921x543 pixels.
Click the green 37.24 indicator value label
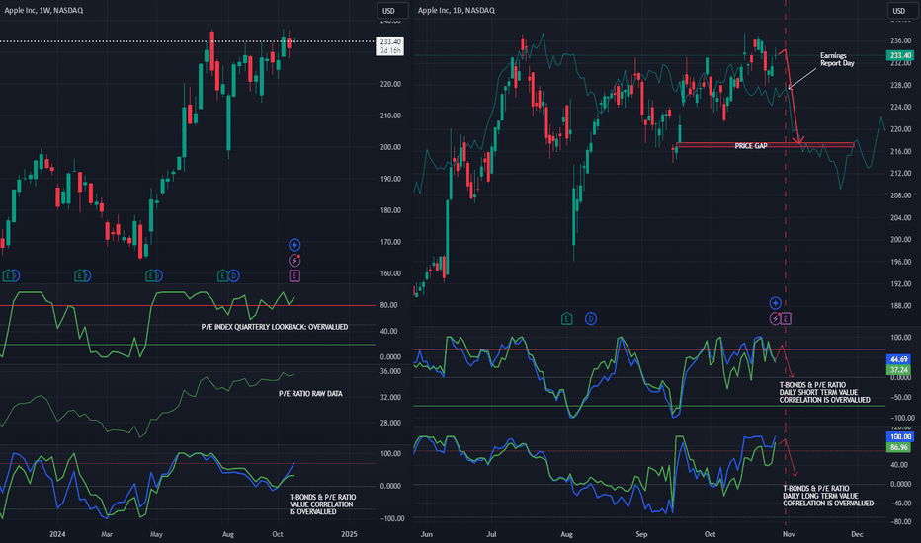coord(898,370)
